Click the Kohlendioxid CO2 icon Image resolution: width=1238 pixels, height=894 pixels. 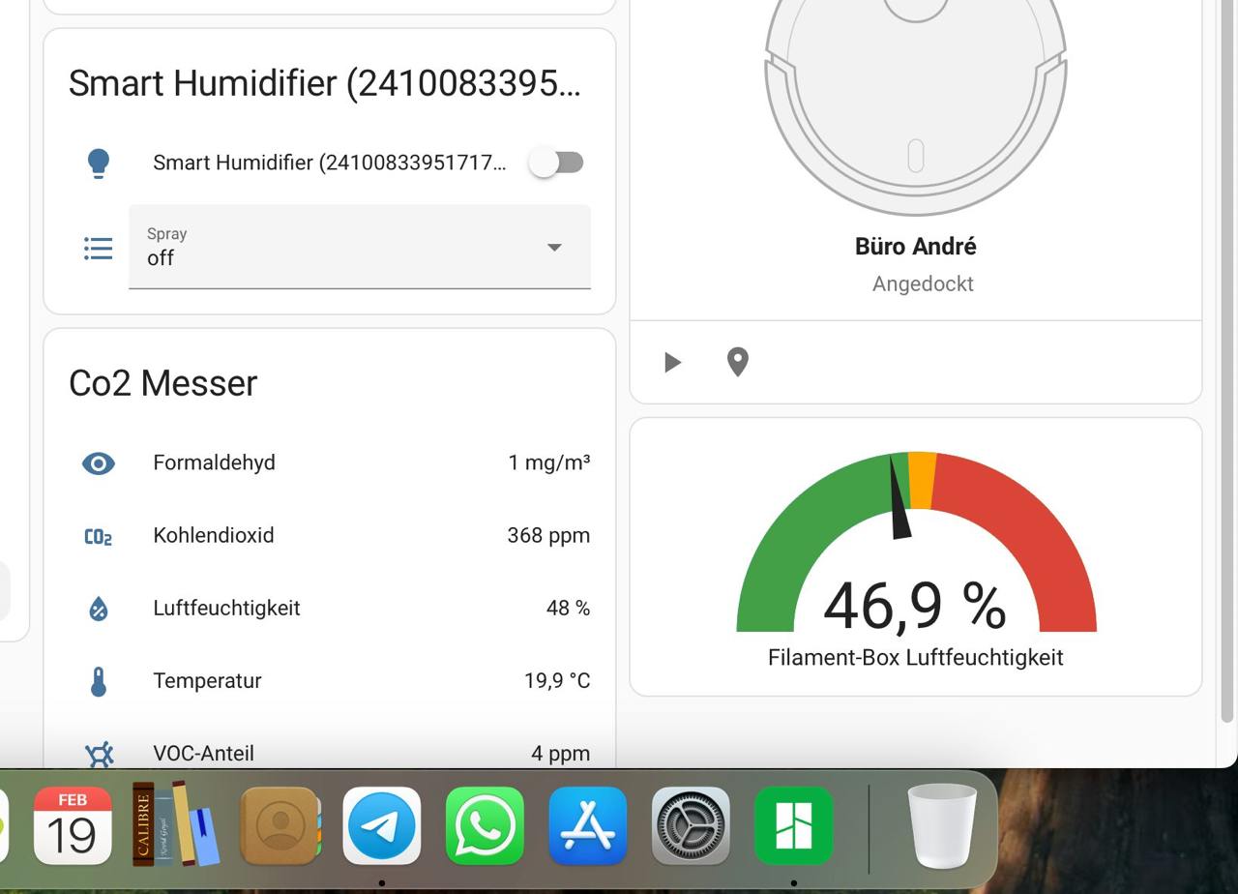click(x=98, y=537)
